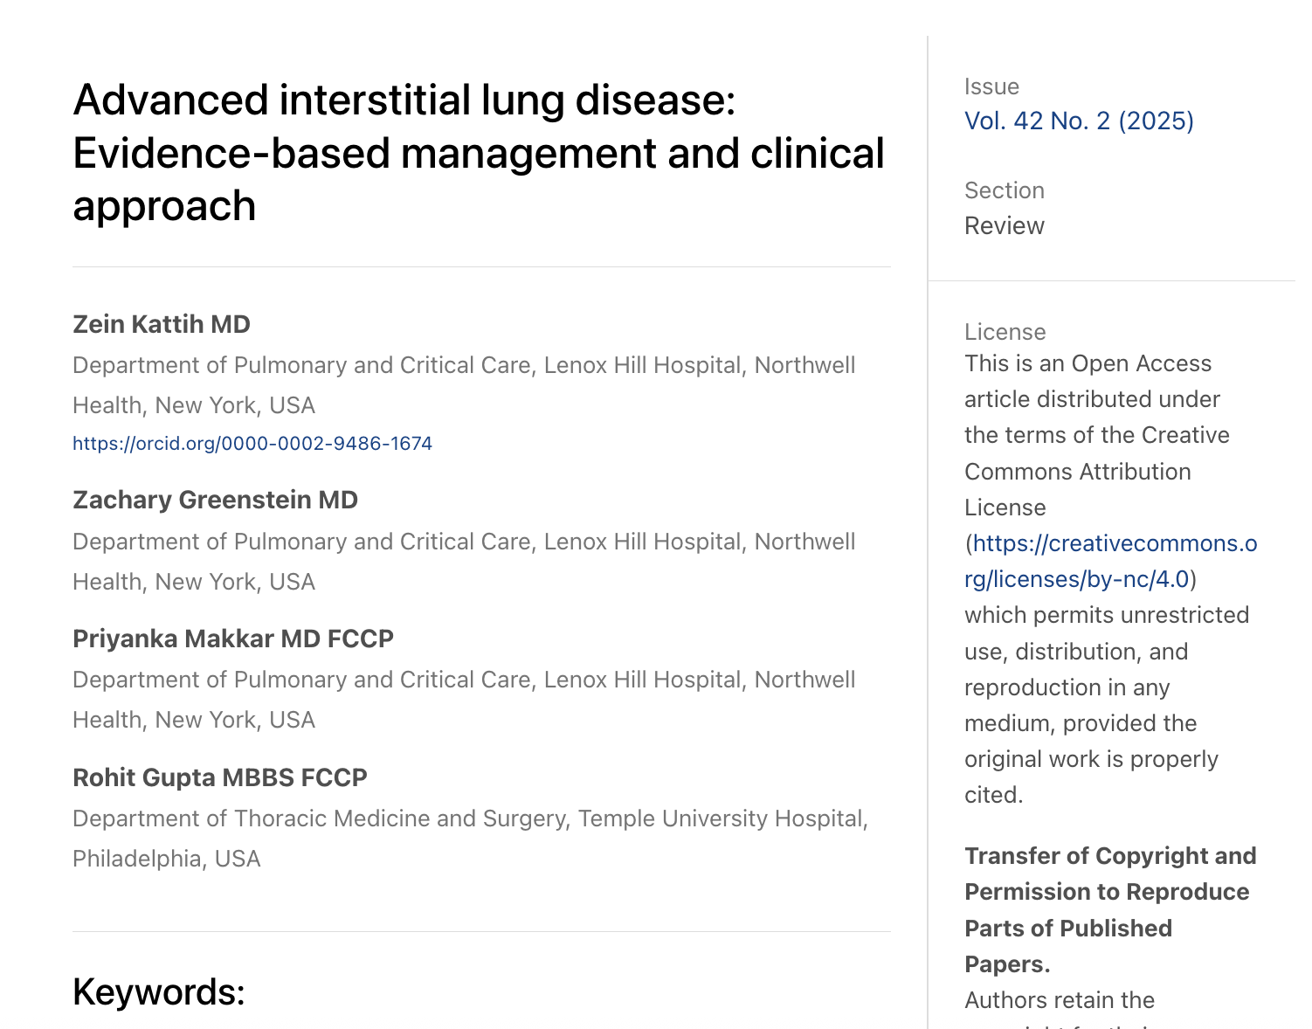This screenshot has width=1312, height=1029.
Task: Click author name Rohit Gupta MBBS FCCP
Action: (220, 777)
